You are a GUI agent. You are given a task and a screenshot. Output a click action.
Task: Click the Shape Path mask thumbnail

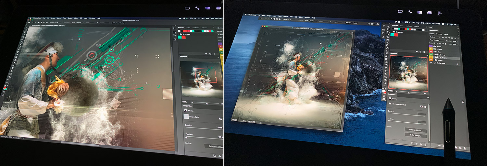coord(186,116)
